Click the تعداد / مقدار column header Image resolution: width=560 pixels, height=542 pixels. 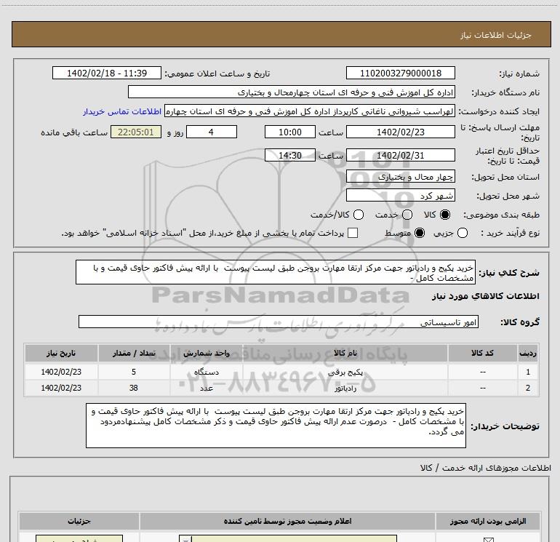134,354
